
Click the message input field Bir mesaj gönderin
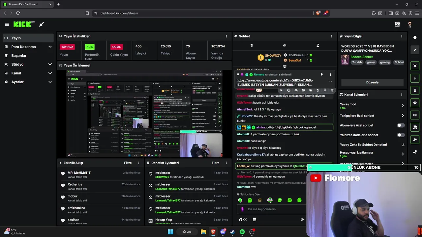pyautogui.click(x=272, y=209)
